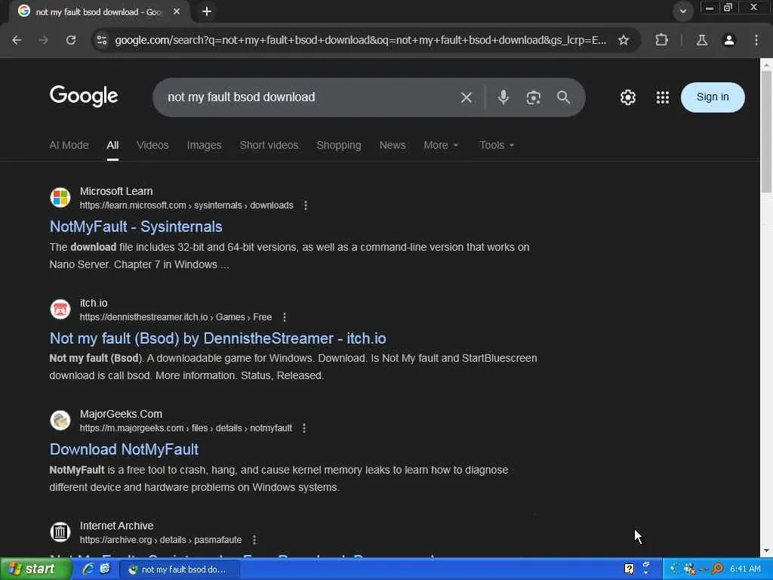This screenshot has height=580, width=773.
Task: Search by image with Lens icon
Action: click(534, 97)
